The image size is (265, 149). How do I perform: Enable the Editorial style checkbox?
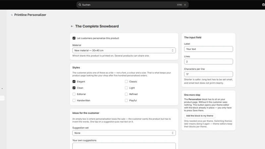74,94
